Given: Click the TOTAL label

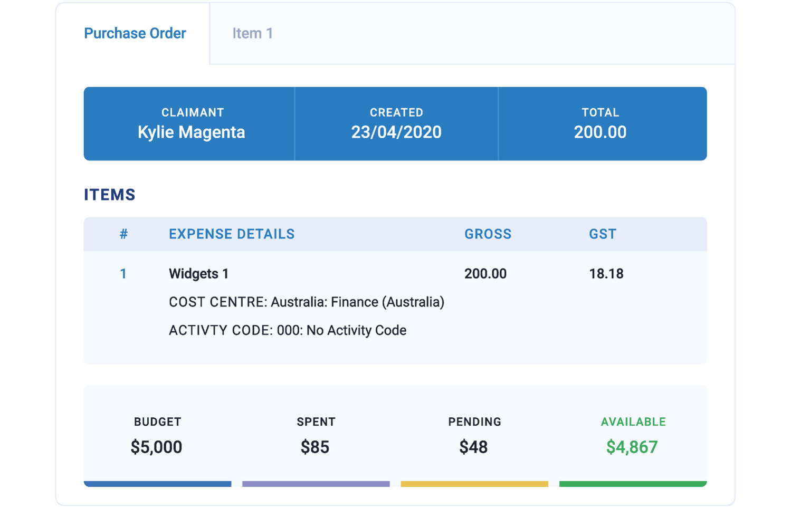Looking at the screenshot, I should pyautogui.click(x=601, y=112).
